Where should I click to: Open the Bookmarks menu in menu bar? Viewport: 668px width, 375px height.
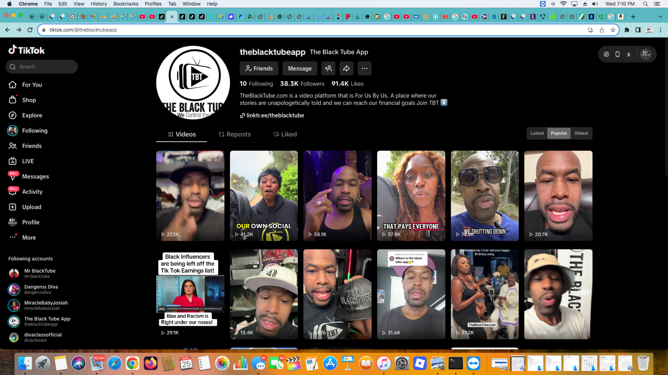pyautogui.click(x=126, y=4)
